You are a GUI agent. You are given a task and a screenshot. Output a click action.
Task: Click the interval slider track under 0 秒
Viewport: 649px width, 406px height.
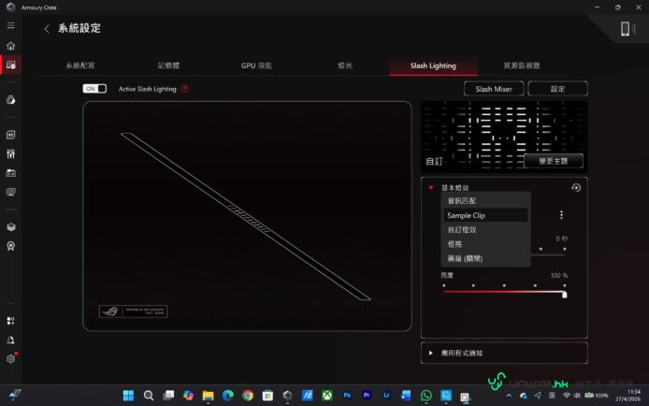548,254
